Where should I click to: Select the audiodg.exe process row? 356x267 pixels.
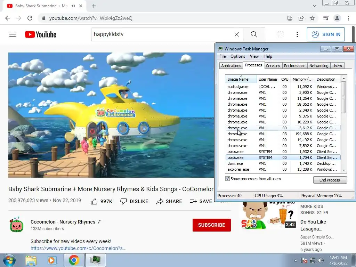283,87
